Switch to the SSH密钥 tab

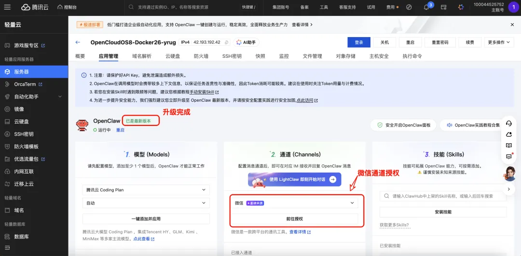point(232,56)
